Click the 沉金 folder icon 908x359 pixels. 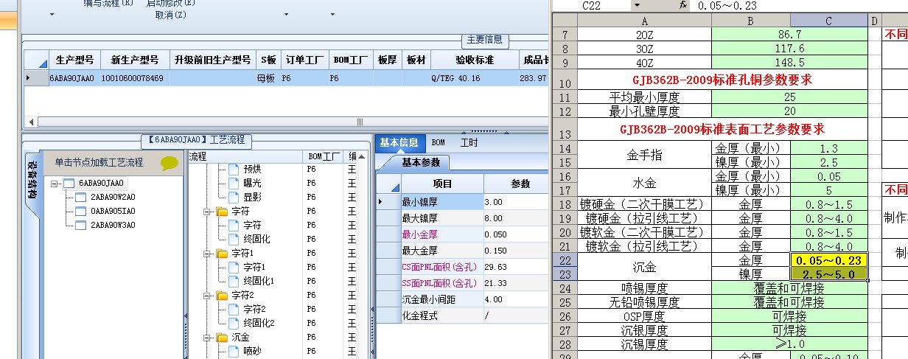click(x=223, y=338)
